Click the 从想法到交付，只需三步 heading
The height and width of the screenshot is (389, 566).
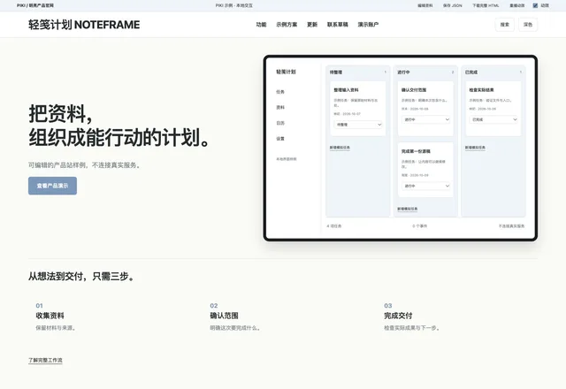[80, 277]
